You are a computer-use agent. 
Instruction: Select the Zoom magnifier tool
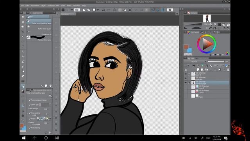point(23,17)
